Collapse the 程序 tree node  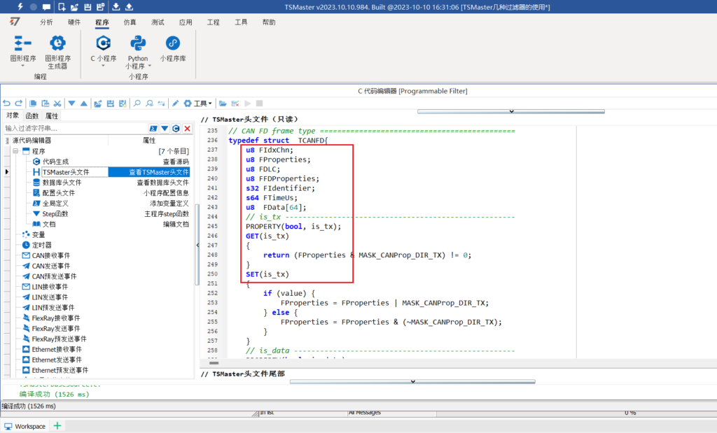point(15,151)
